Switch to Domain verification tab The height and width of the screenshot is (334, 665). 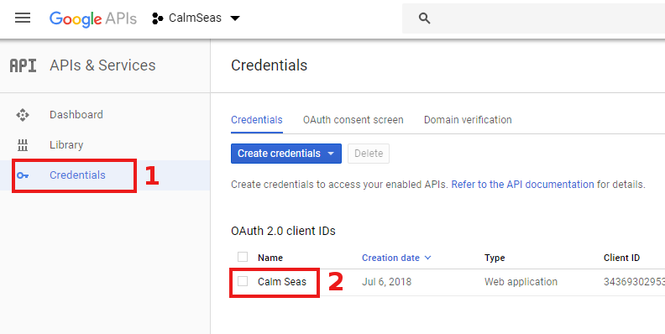point(468,120)
